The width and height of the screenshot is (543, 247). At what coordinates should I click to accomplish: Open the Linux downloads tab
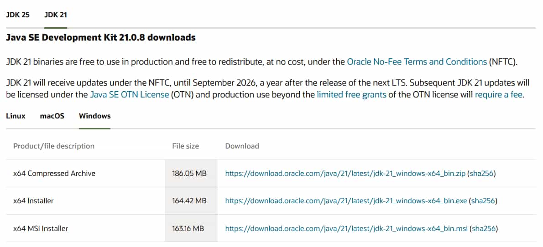tap(16, 116)
